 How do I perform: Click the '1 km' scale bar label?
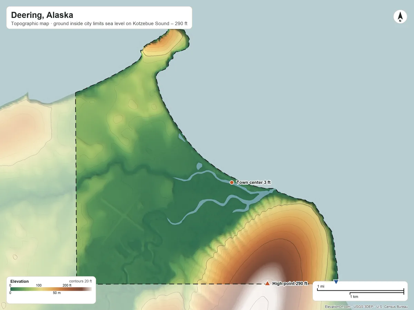coord(354,297)
